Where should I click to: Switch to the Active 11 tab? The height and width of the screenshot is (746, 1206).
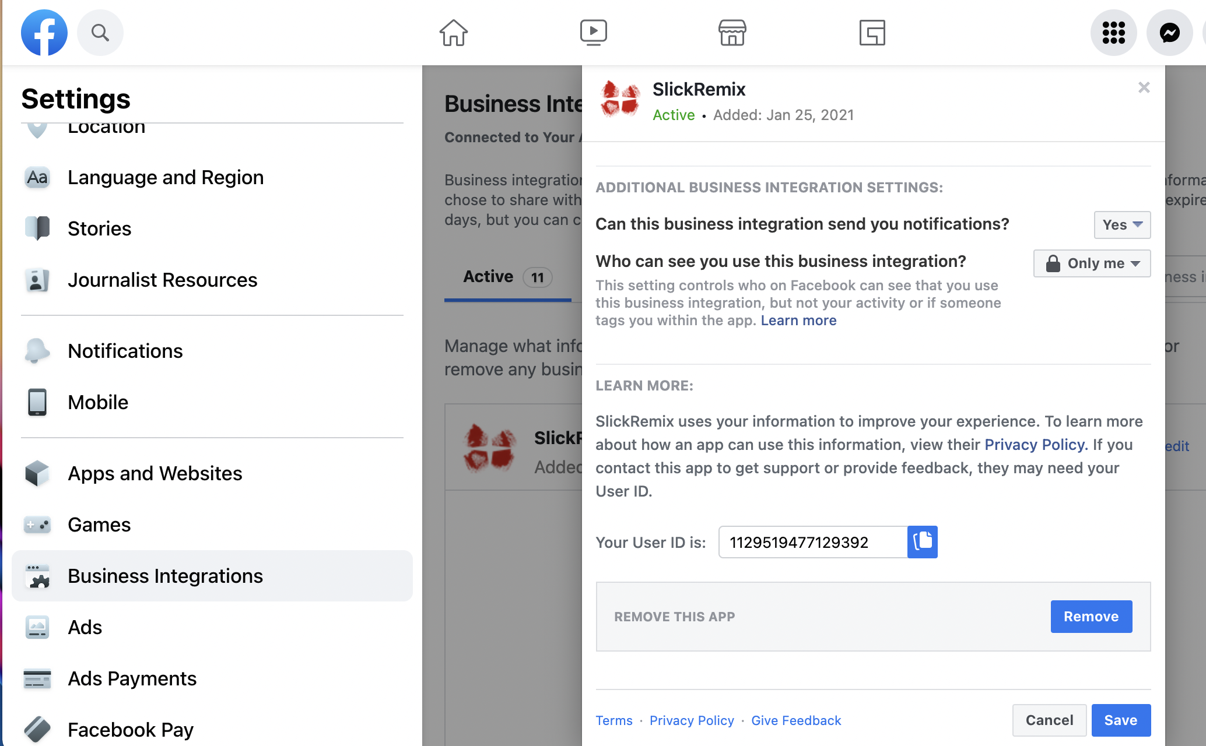click(507, 277)
